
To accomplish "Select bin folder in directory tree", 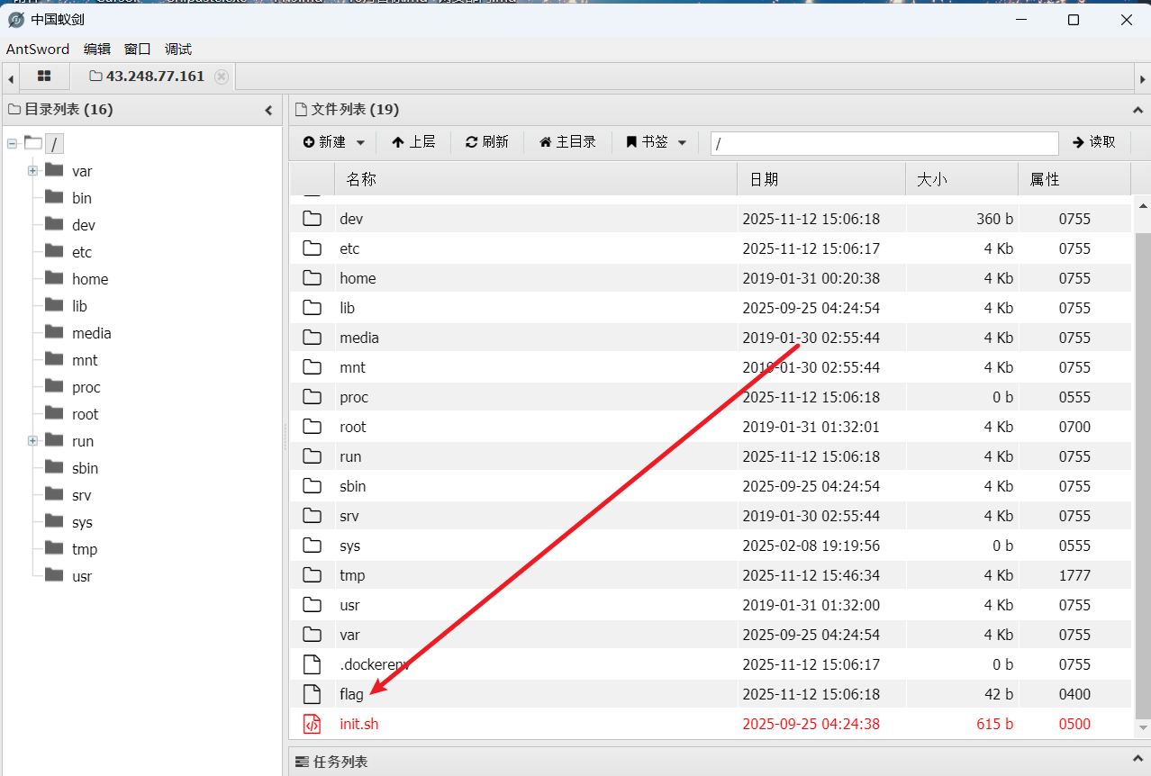I will pos(82,198).
